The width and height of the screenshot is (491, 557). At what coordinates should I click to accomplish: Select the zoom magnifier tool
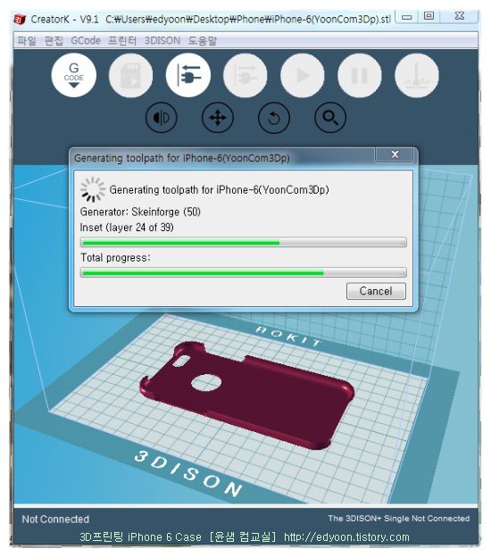[330, 118]
